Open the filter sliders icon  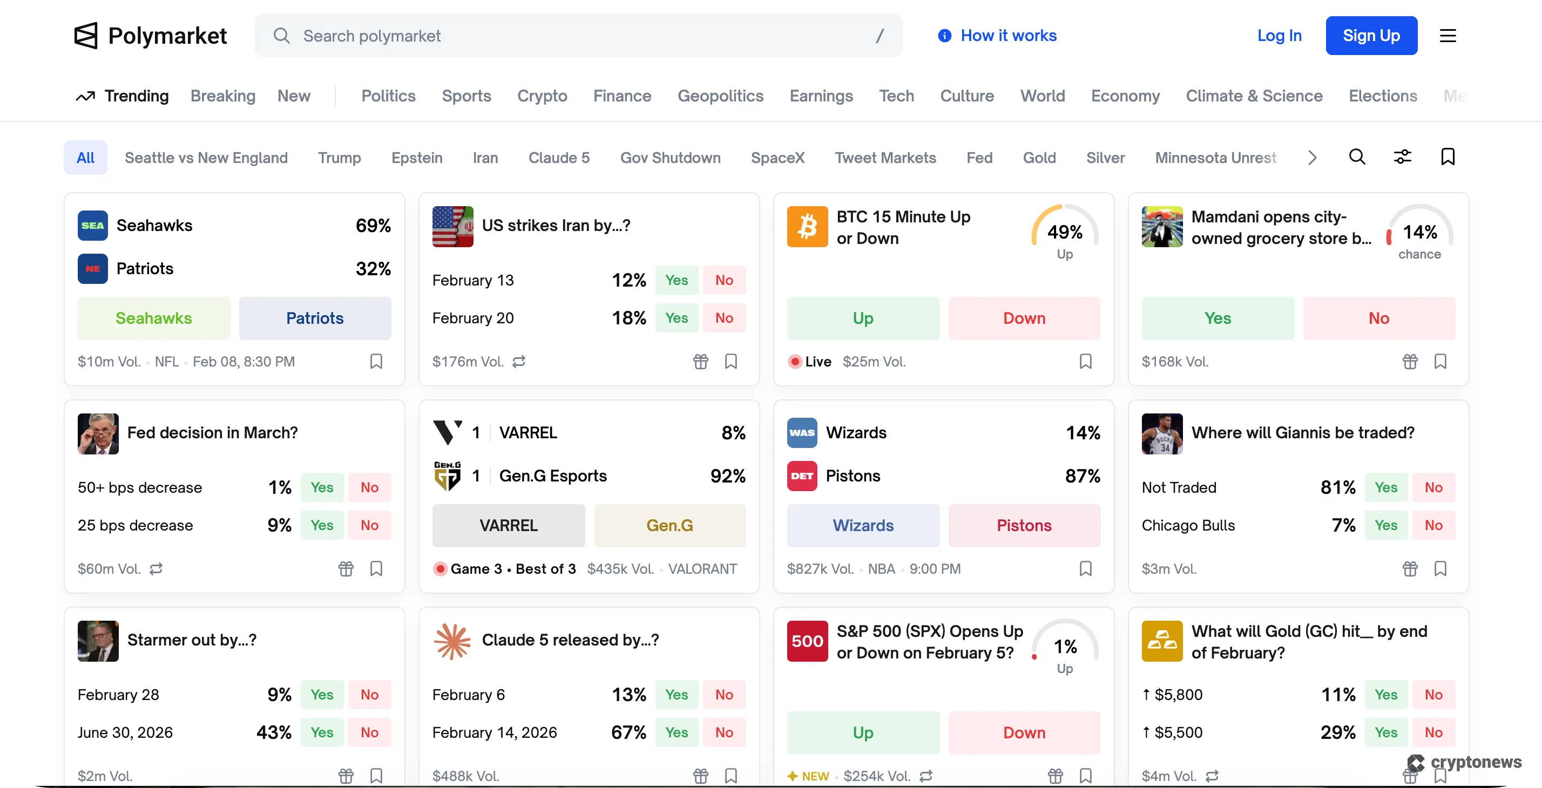pos(1403,158)
